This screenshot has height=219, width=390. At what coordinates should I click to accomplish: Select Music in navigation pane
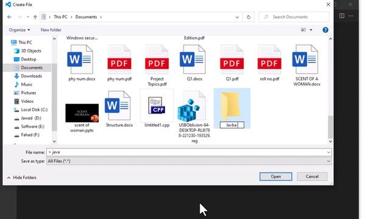[x=23, y=85]
